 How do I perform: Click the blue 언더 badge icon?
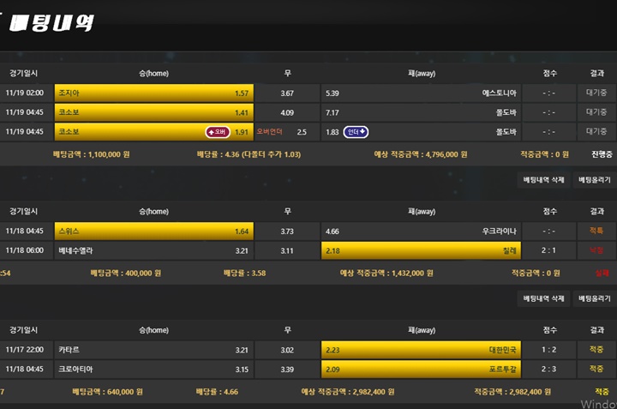[x=356, y=132]
